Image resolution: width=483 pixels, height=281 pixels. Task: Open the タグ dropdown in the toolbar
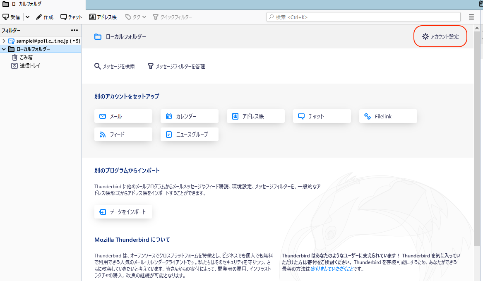click(136, 17)
